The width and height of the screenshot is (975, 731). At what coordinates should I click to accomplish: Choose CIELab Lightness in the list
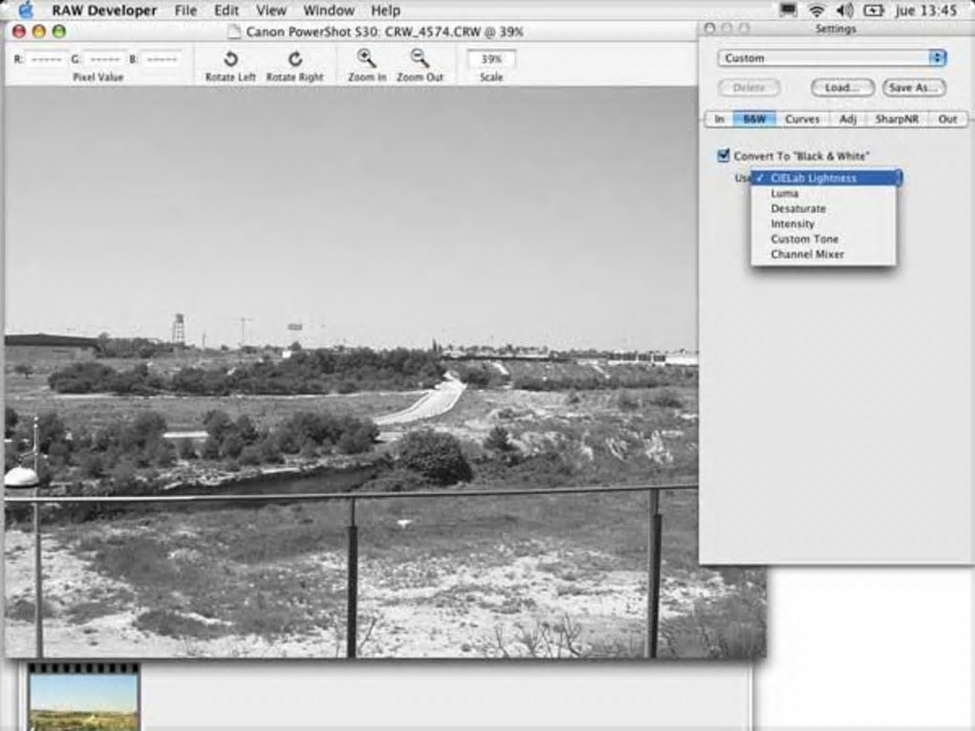(826, 178)
